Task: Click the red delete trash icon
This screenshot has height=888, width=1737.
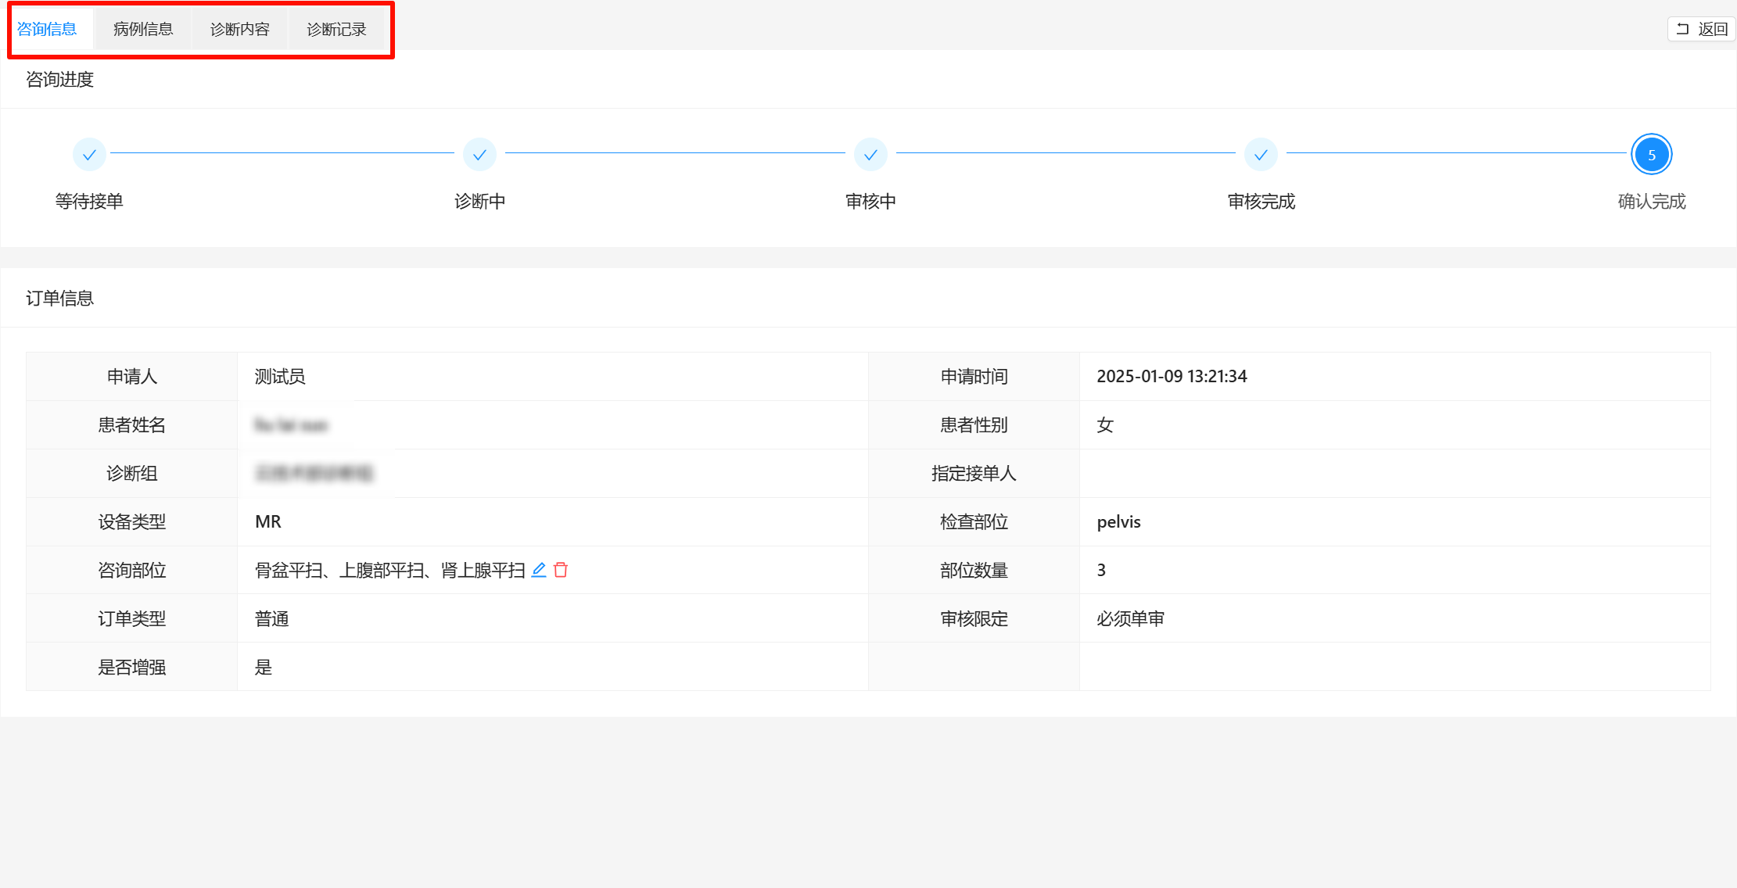Action: (561, 570)
